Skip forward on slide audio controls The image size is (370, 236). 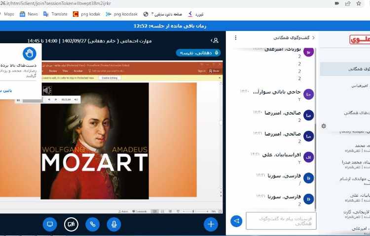coord(56,100)
